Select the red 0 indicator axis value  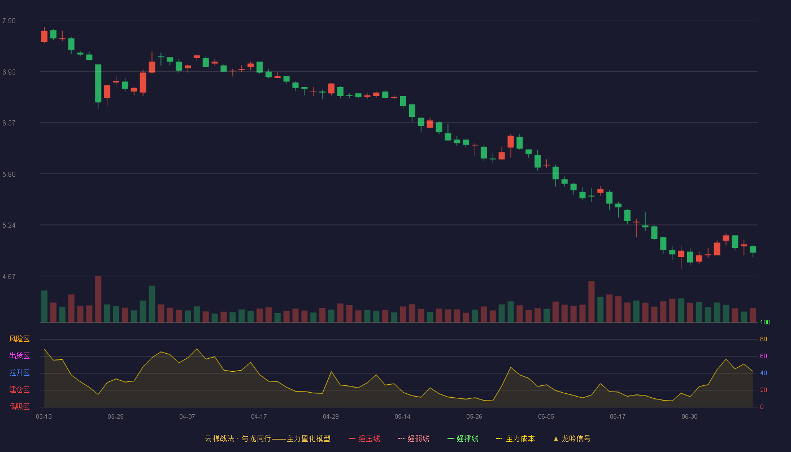click(x=762, y=407)
